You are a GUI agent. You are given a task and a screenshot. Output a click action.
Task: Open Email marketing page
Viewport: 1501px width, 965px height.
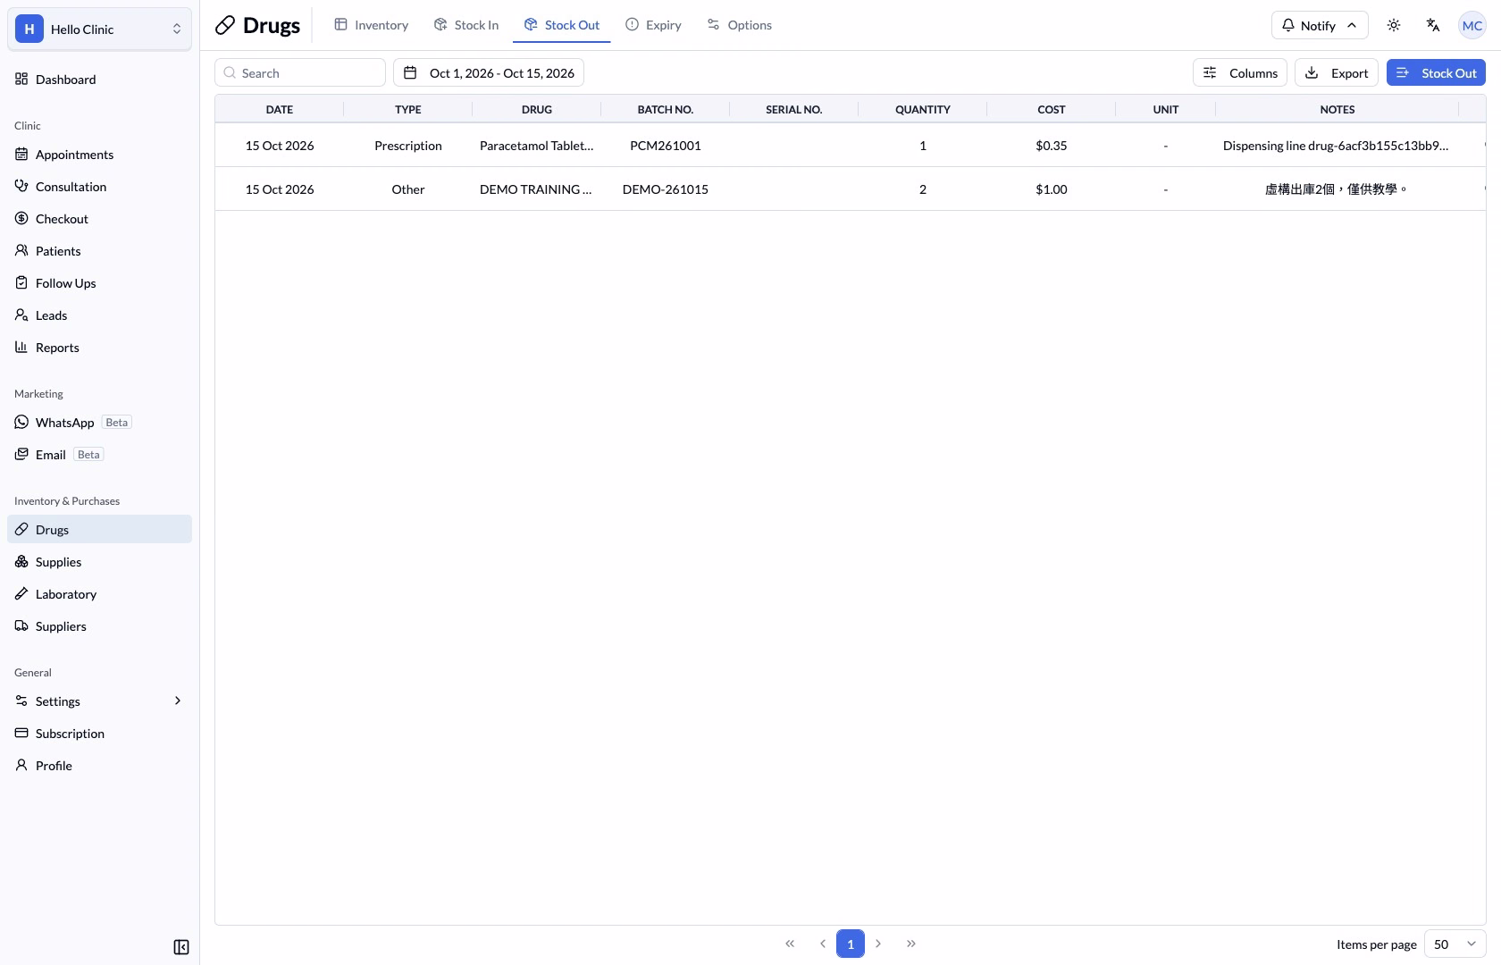click(99, 455)
